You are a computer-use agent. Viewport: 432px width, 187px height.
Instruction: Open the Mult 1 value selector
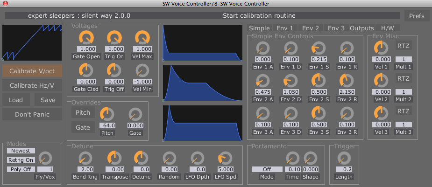coord(404,59)
